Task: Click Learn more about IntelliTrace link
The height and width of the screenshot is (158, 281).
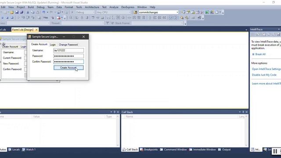Action: point(267,83)
